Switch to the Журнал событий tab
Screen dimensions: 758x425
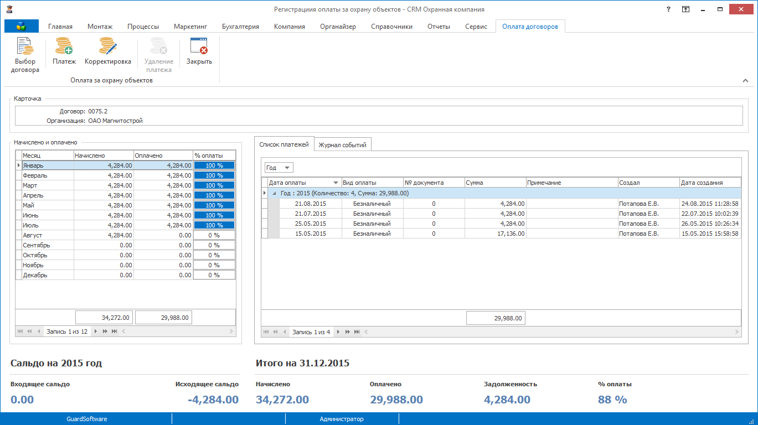coord(343,145)
